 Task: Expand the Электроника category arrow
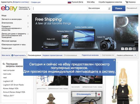28,23
